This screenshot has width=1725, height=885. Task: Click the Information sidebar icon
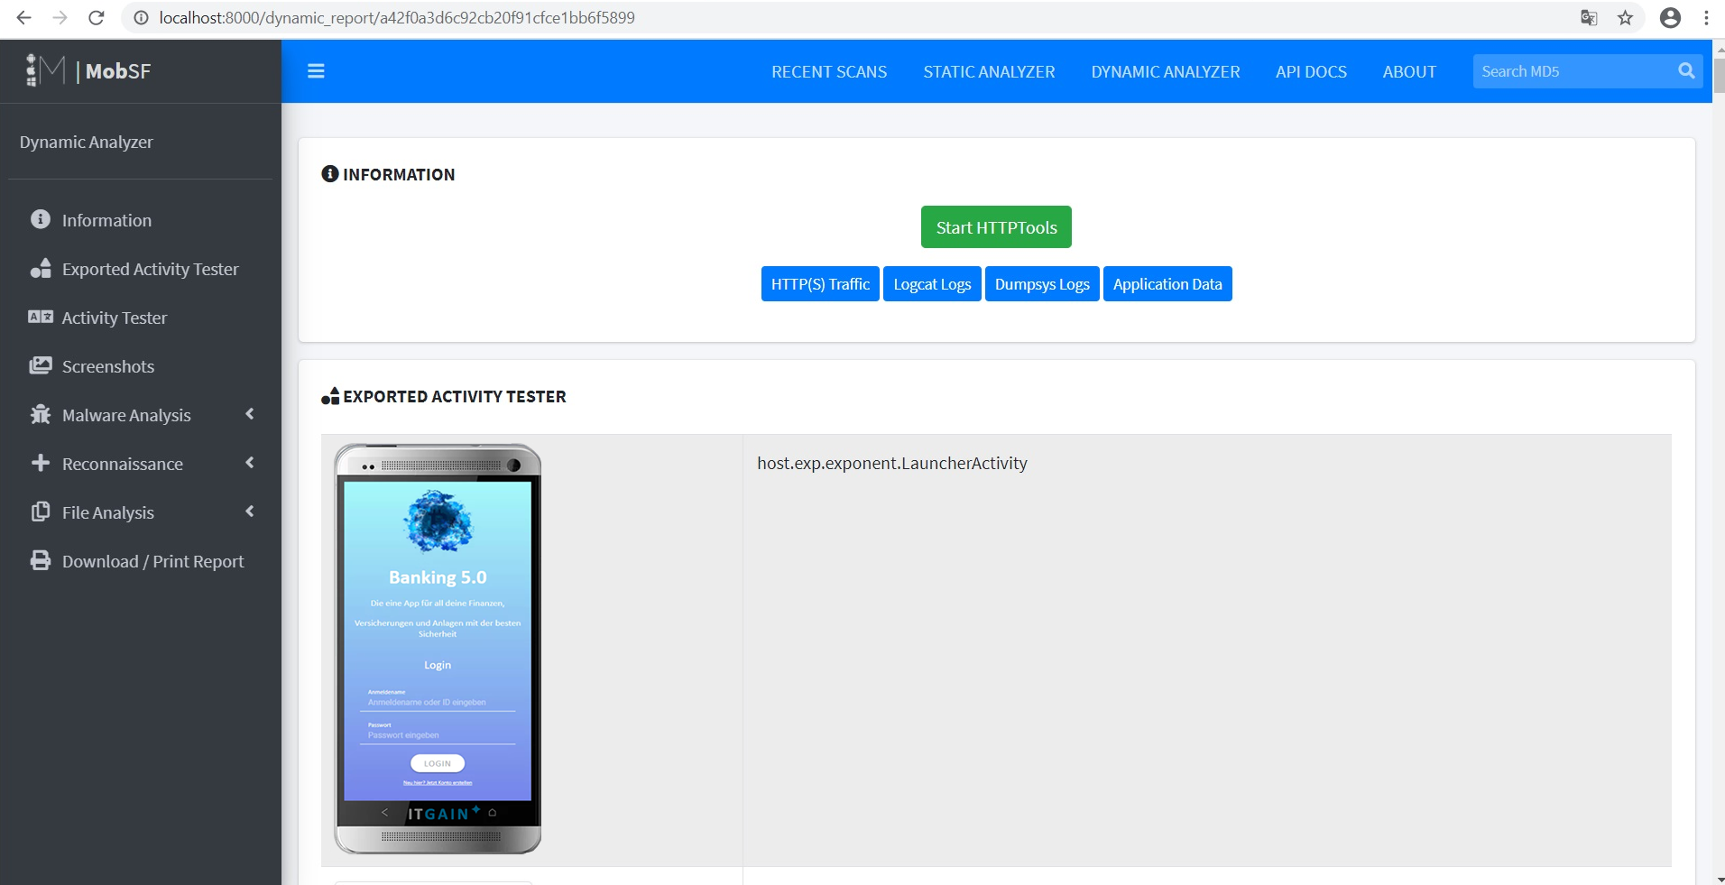tap(41, 219)
